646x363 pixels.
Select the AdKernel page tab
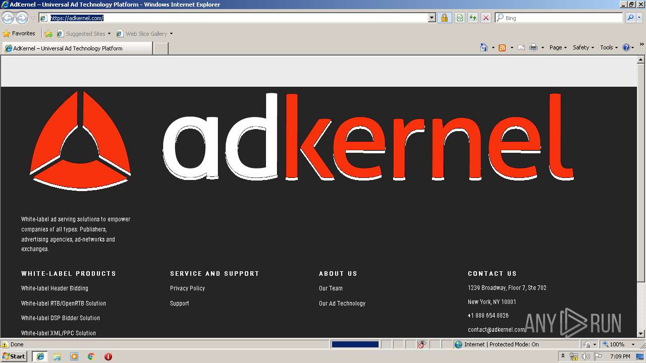pos(77,48)
